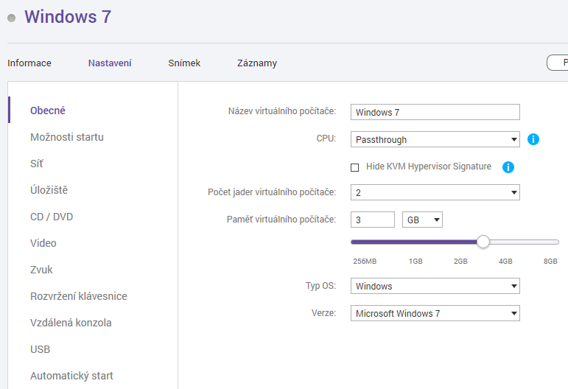Select Možnosti startu in sidebar

coord(67,137)
